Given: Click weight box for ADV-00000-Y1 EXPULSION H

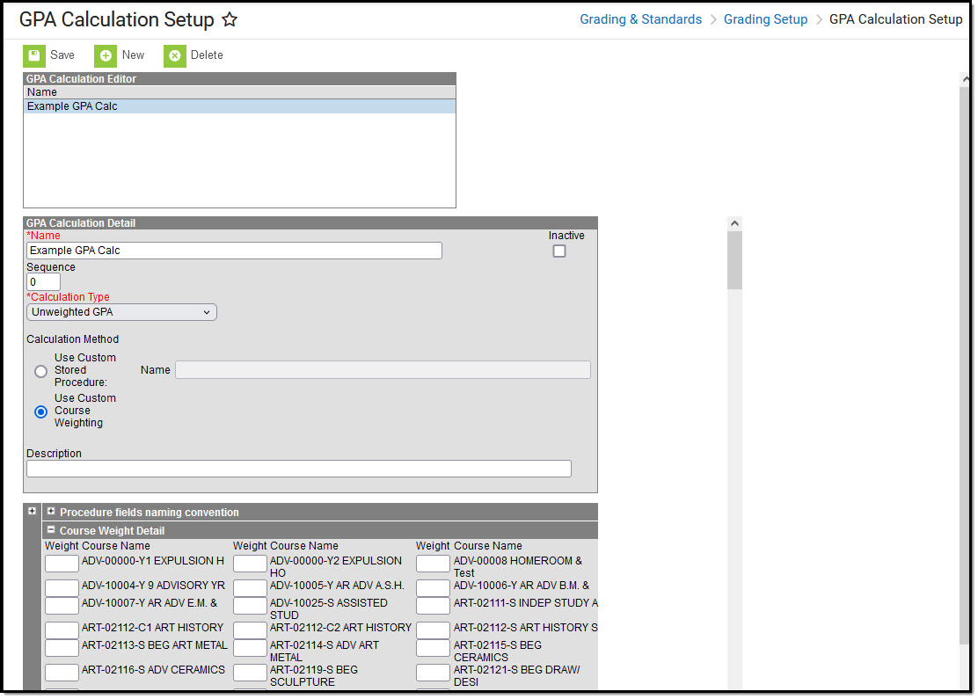Looking at the screenshot, I should (62, 564).
